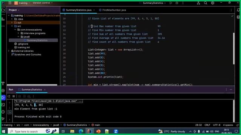This screenshot has height=135, width=241.
Task: Expand External Libraries node
Action: point(9,51)
